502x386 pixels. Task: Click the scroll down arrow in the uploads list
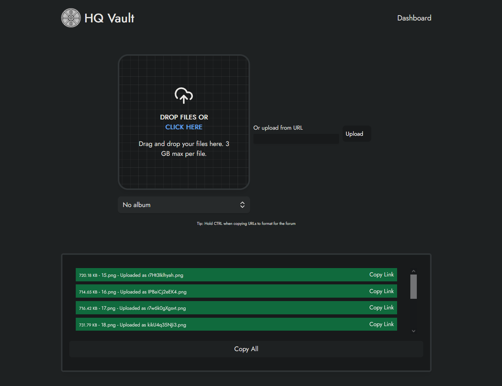click(x=414, y=331)
